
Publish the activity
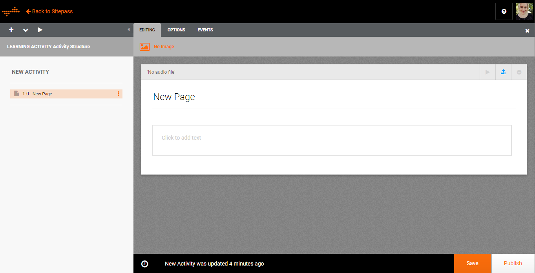pyautogui.click(x=513, y=263)
